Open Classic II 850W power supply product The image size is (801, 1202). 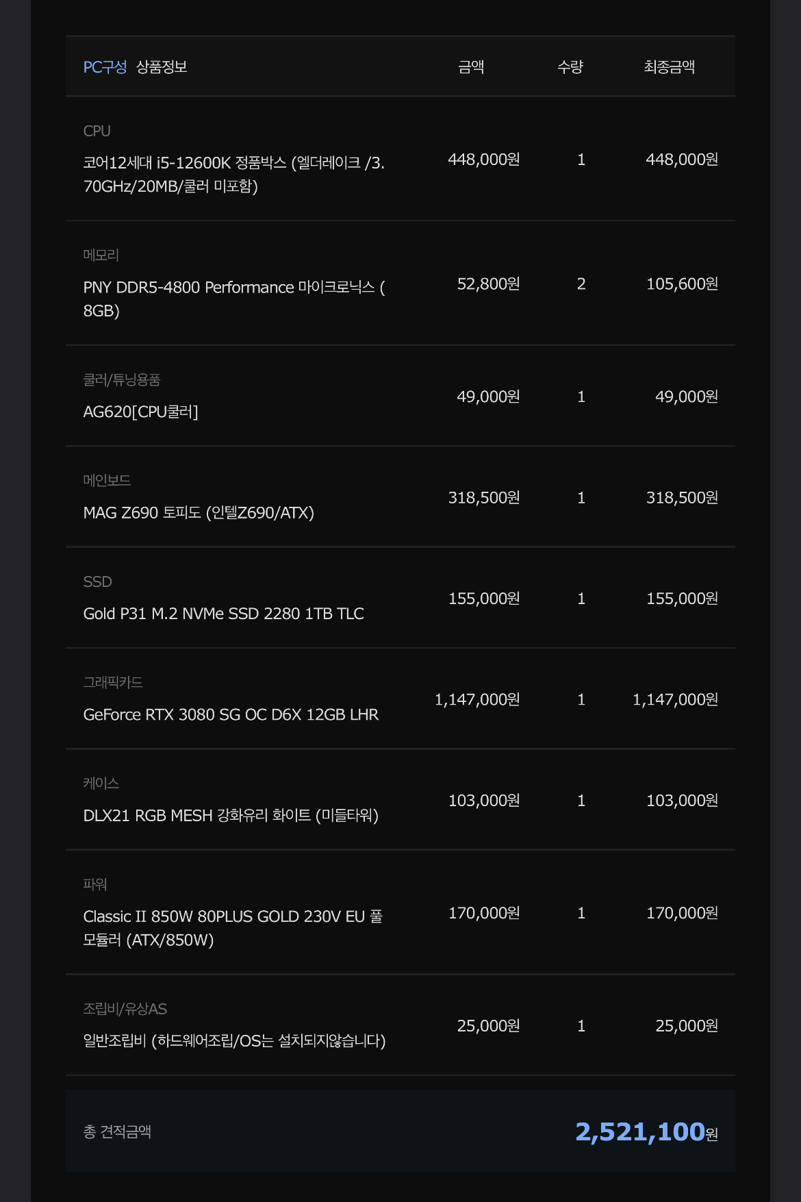233,928
